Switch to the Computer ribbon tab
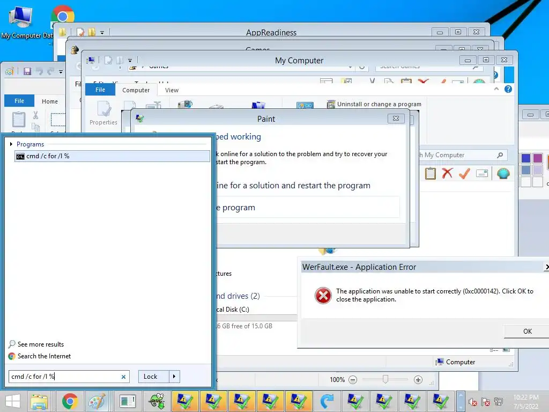Image resolution: width=549 pixels, height=412 pixels. (136, 90)
